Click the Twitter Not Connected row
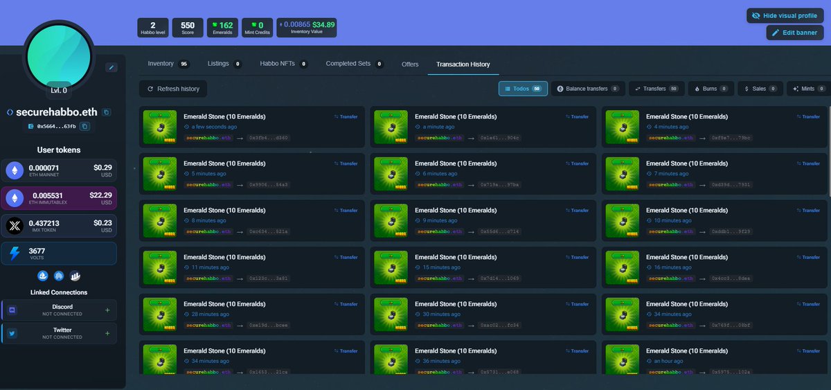Image resolution: width=831 pixels, height=390 pixels. (59, 333)
